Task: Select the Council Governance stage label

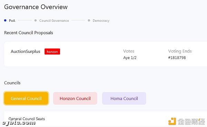Action: click(x=54, y=21)
